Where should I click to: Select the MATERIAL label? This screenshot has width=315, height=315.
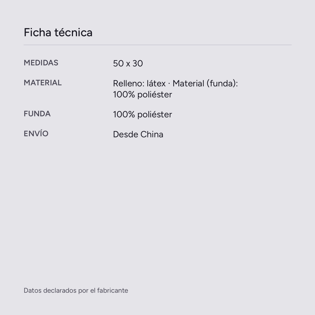[42, 83]
